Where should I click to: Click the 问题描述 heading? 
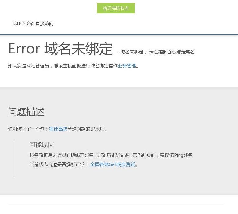(26, 112)
